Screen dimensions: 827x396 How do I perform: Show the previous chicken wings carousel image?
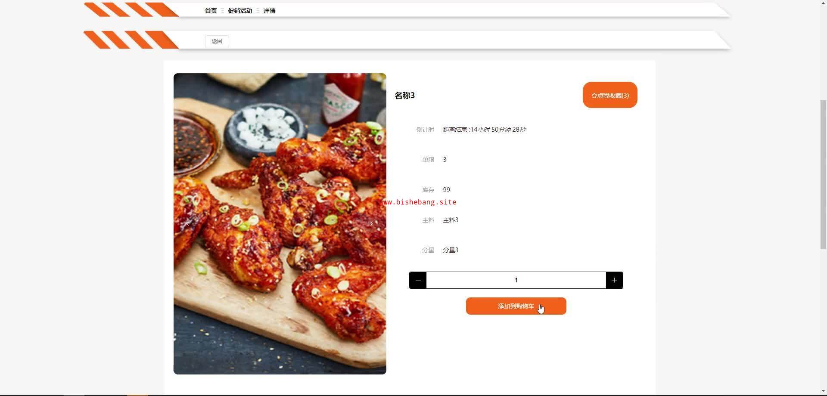[188, 223]
